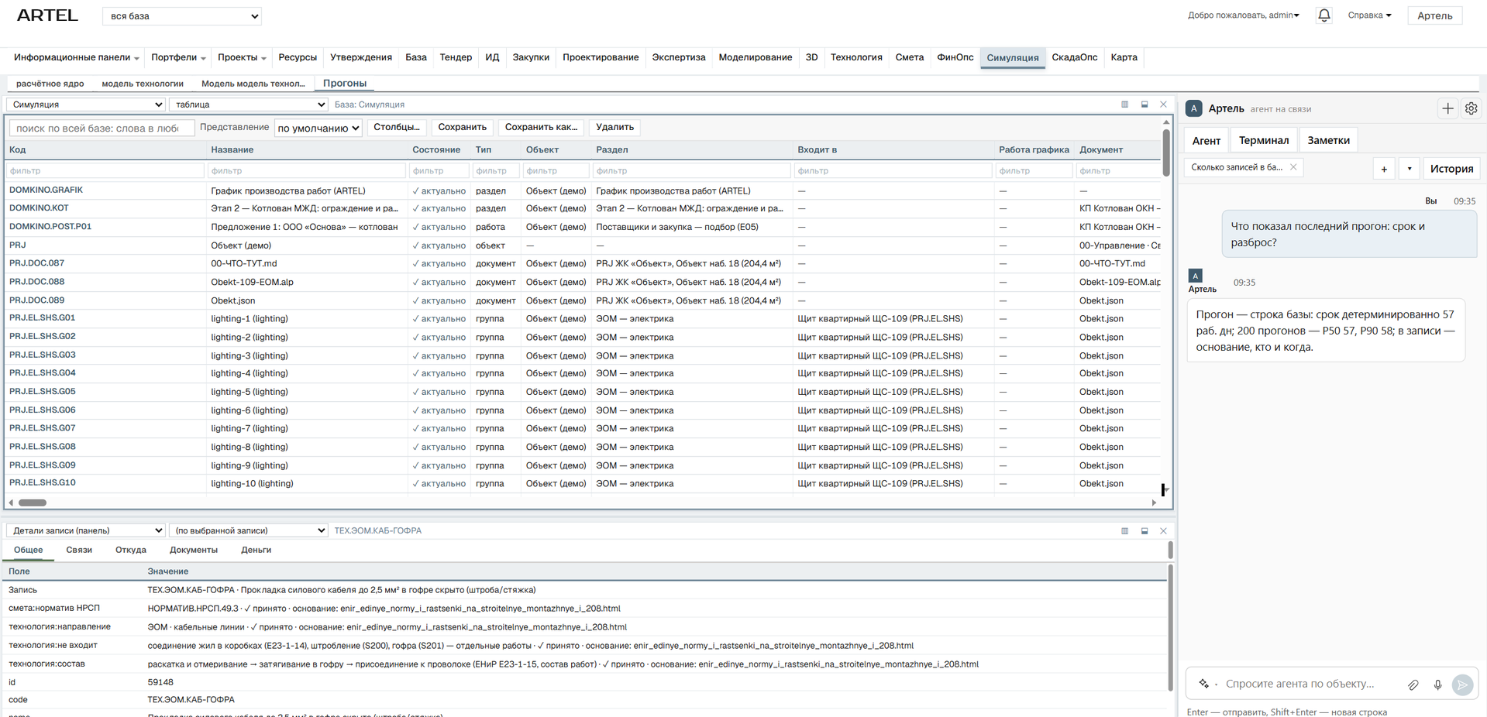The width and height of the screenshot is (1487, 717).
Task: Open the DOMKINO.GRAFIK record link
Action: point(46,190)
